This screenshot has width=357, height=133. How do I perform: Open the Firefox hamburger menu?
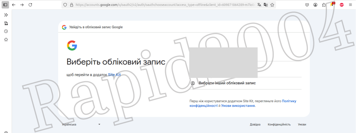click(350, 5)
